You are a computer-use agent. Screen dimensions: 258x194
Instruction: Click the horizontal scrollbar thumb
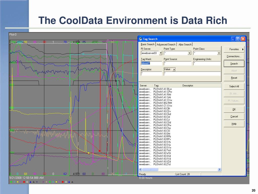point(150,169)
